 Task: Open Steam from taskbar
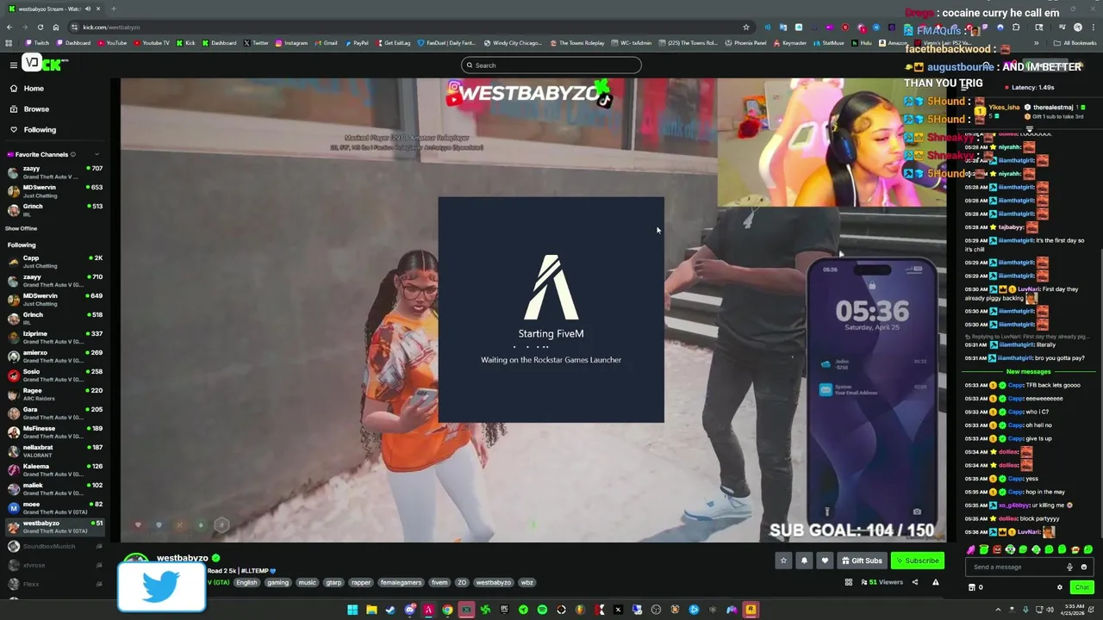point(390,610)
